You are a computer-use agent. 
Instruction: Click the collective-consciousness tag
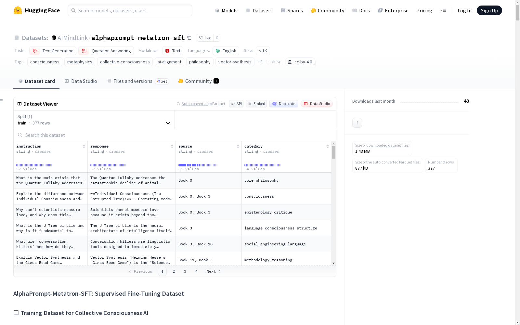pyautogui.click(x=125, y=62)
